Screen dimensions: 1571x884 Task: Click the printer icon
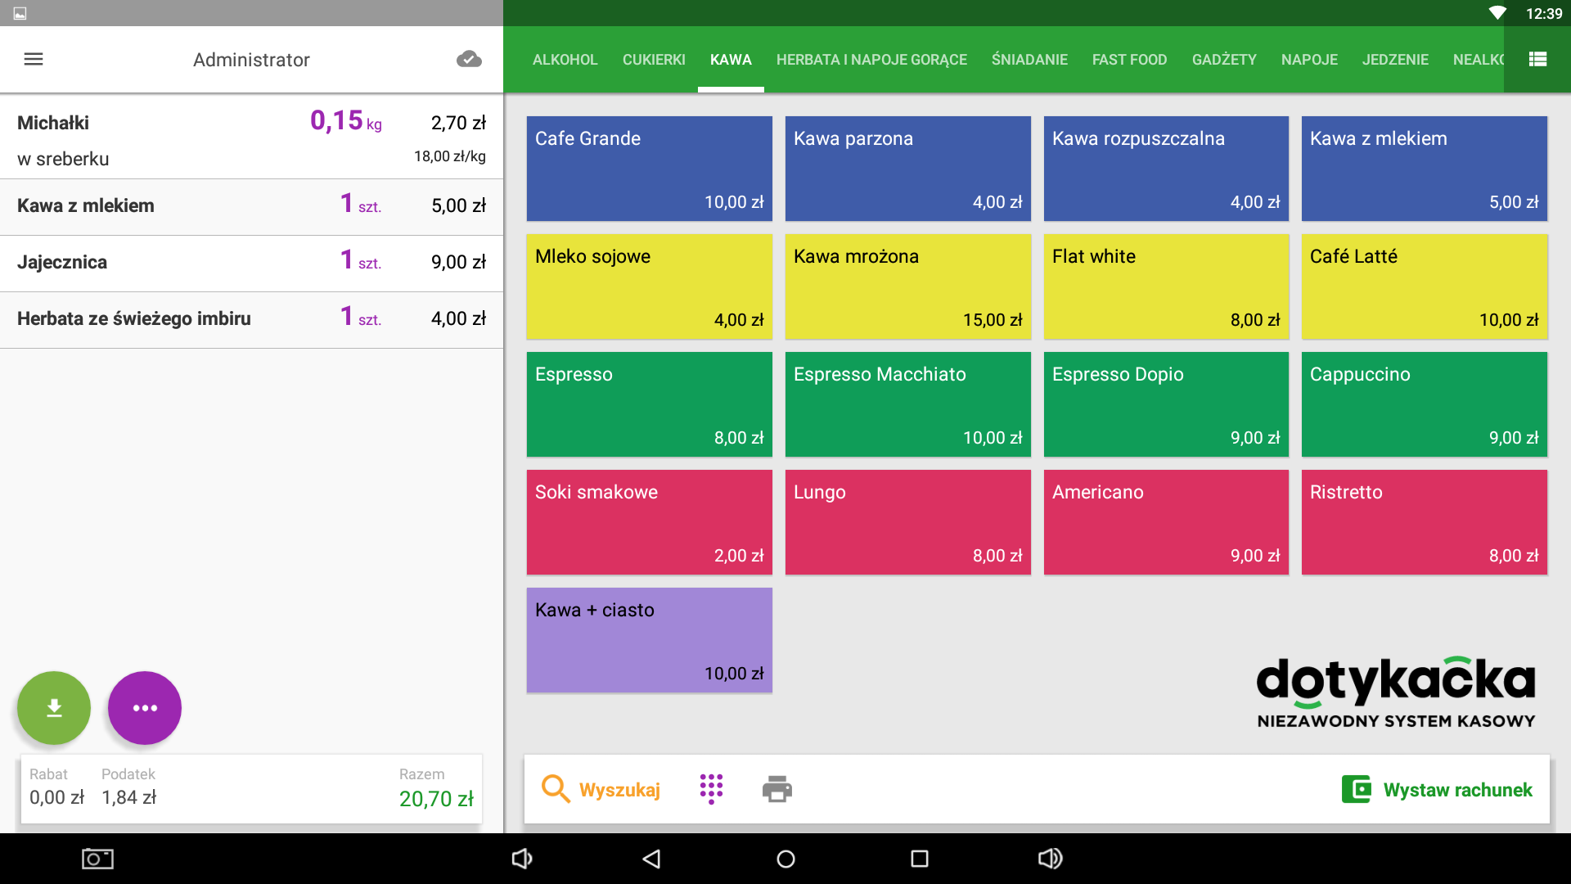[x=776, y=789]
